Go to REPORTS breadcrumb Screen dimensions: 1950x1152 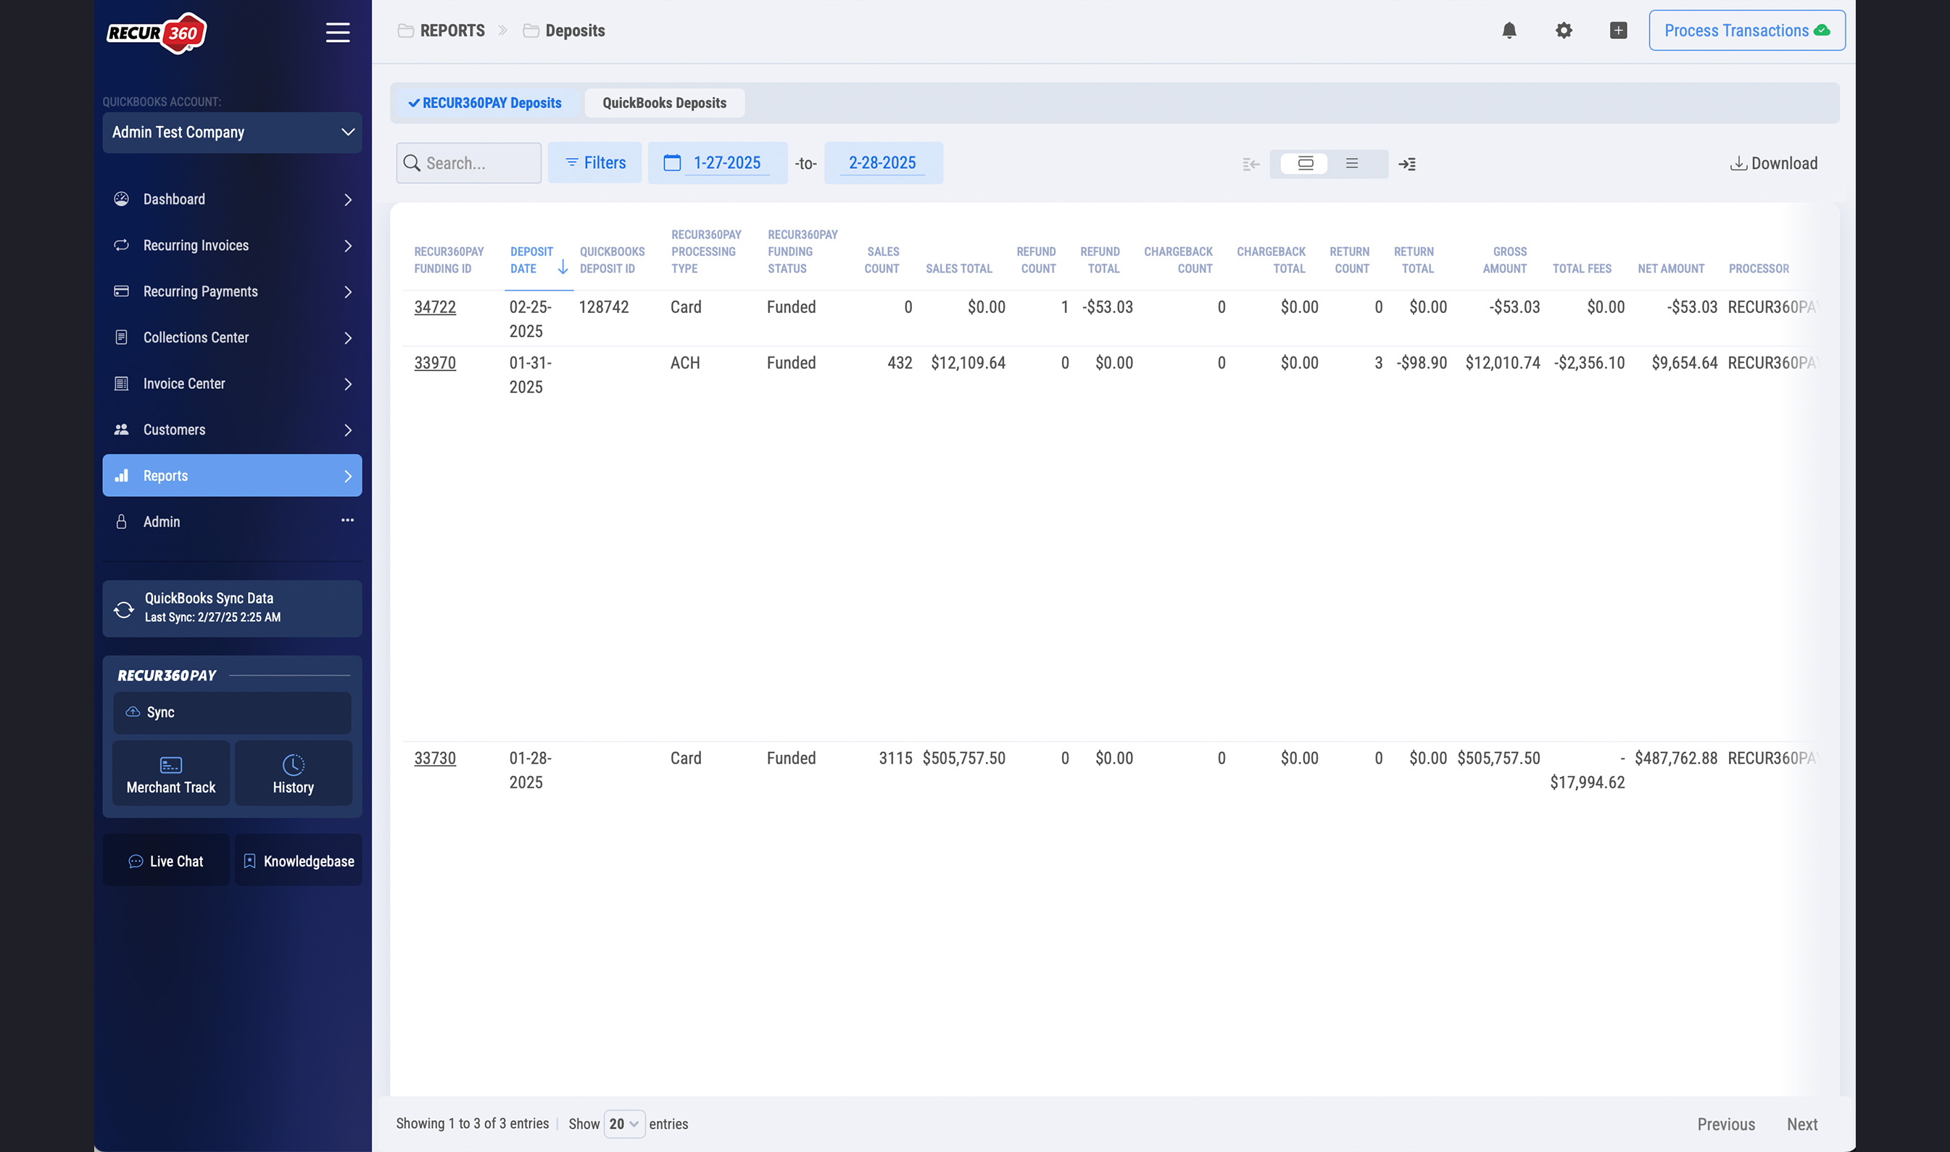pos(452,30)
